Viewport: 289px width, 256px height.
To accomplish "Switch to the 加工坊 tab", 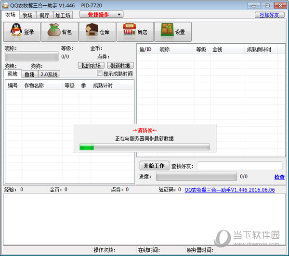I will pos(63,15).
